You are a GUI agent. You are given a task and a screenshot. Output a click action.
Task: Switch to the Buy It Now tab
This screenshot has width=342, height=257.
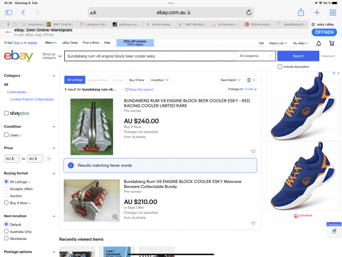click(x=137, y=80)
